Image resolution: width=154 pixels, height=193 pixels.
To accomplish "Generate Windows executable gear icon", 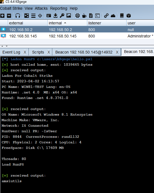I will pos(78,16).
